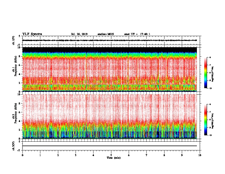The height and width of the screenshot is (174, 225).
Task: Click the ch.1 voltage waveform trace
Action: (x=110, y=40)
